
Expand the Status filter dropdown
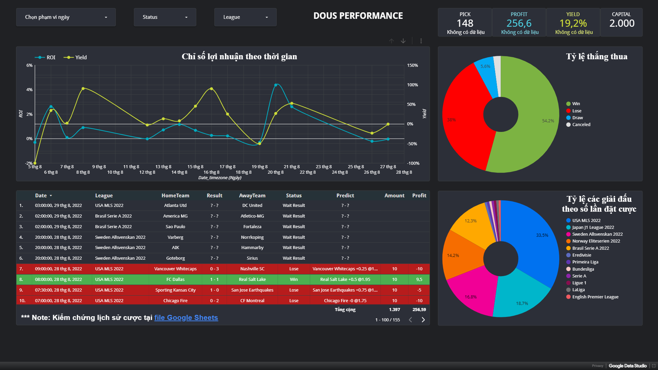pyautogui.click(x=165, y=17)
